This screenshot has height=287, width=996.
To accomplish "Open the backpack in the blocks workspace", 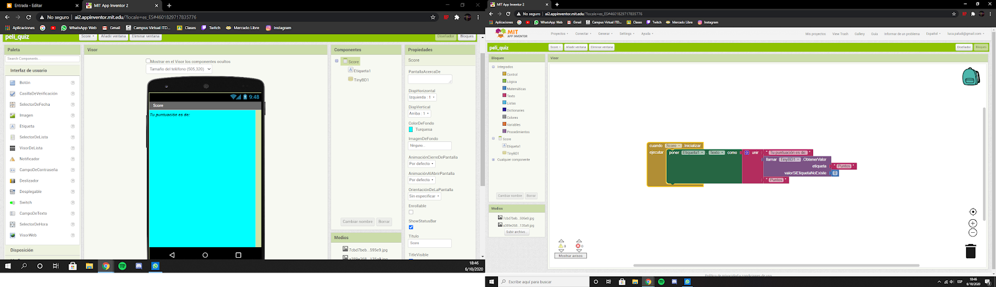I will (970, 77).
